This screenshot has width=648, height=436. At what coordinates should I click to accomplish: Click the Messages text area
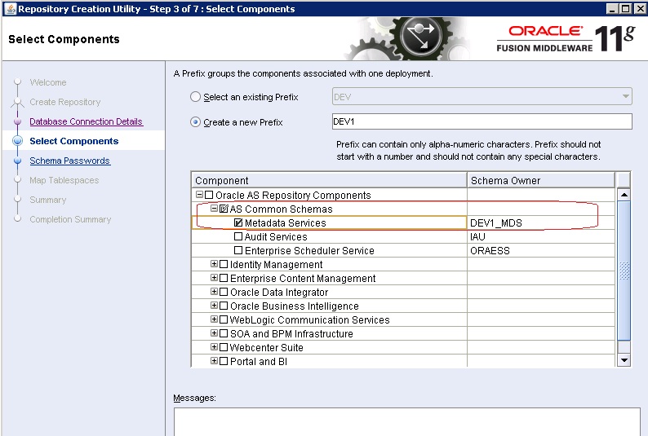pyautogui.click(x=407, y=421)
